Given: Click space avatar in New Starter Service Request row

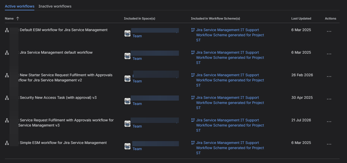Looking at the screenshot, I should click(x=127, y=79).
